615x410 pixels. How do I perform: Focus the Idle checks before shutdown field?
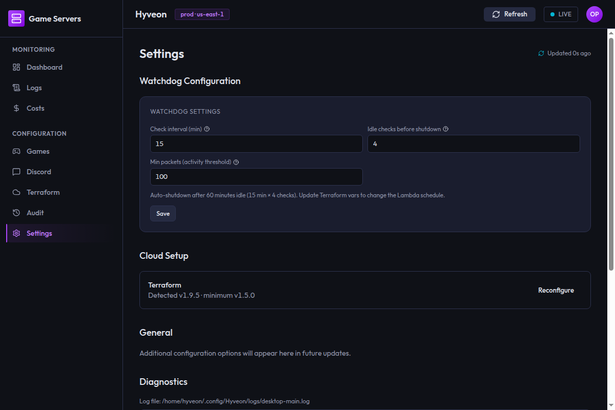(474, 144)
